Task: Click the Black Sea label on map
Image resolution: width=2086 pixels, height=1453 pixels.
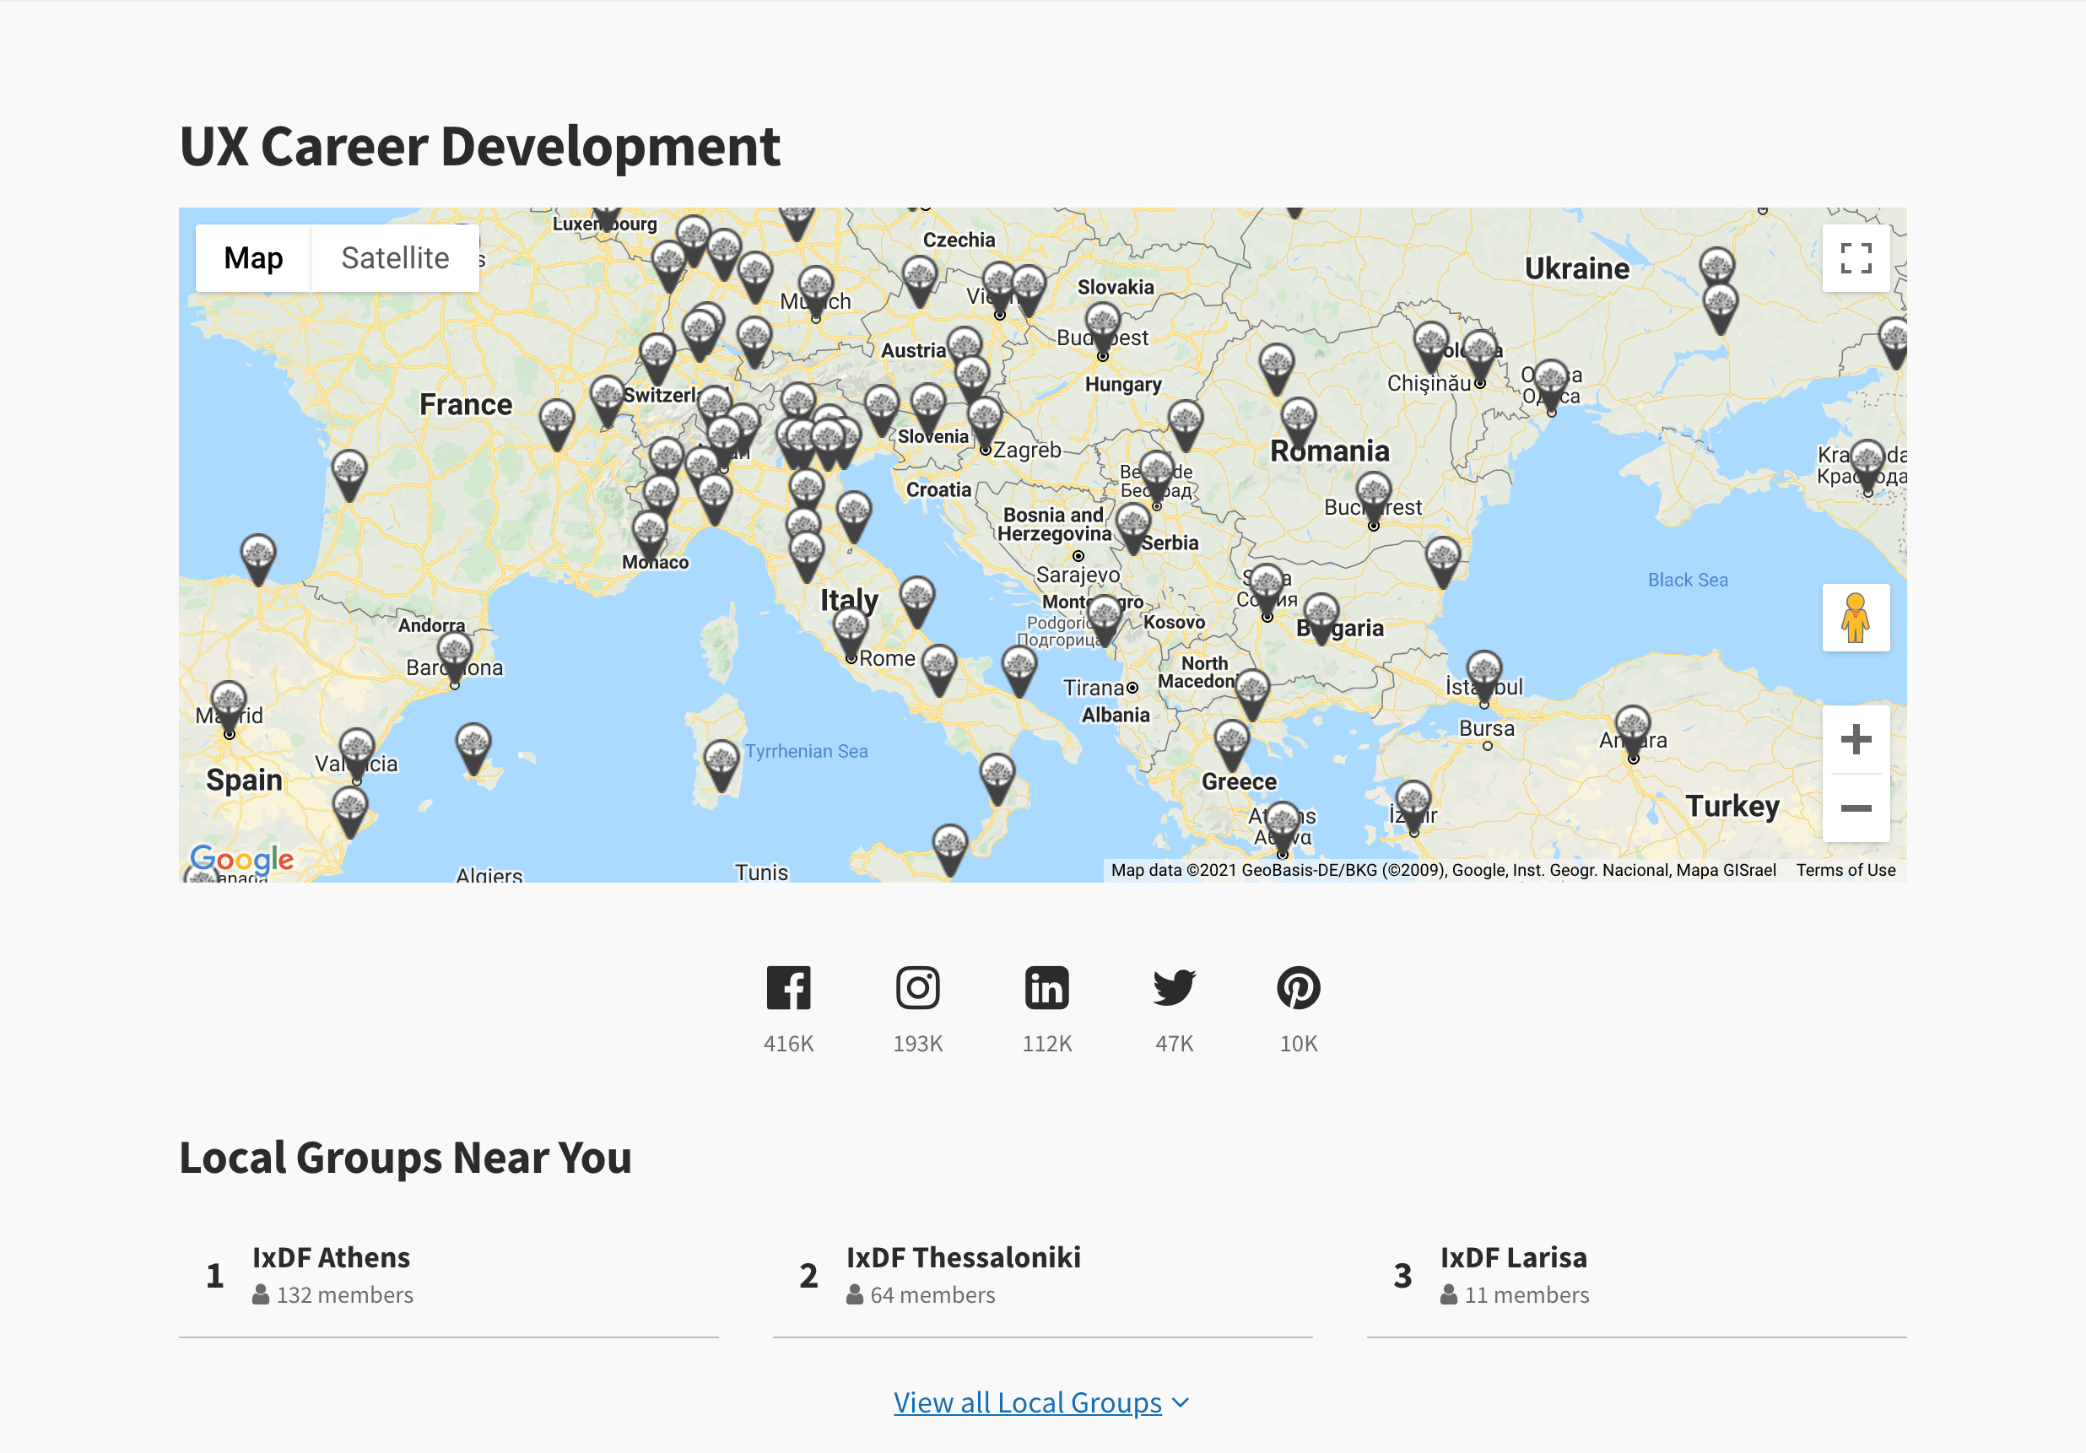Action: click(x=1688, y=580)
